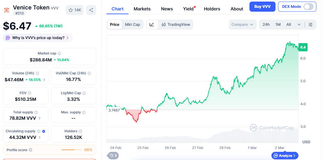This screenshot has width=322, height=160.
Task: Click the share icon button
Action: pyautogui.click(x=91, y=10)
